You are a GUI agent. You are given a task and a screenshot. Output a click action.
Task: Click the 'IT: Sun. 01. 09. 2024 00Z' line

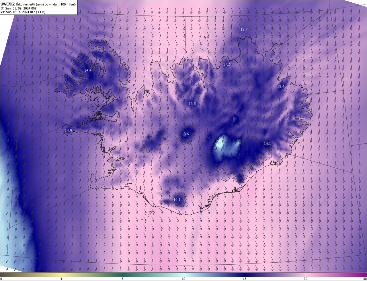point(18,8)
